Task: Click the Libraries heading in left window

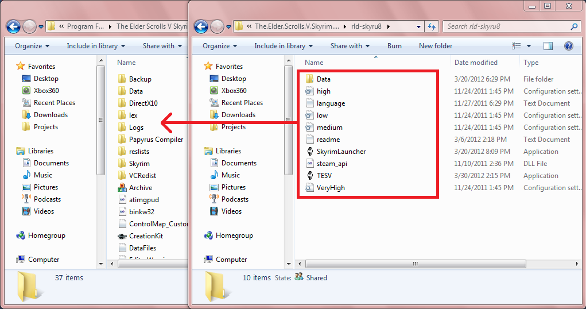Action: [x=41, y=151]
